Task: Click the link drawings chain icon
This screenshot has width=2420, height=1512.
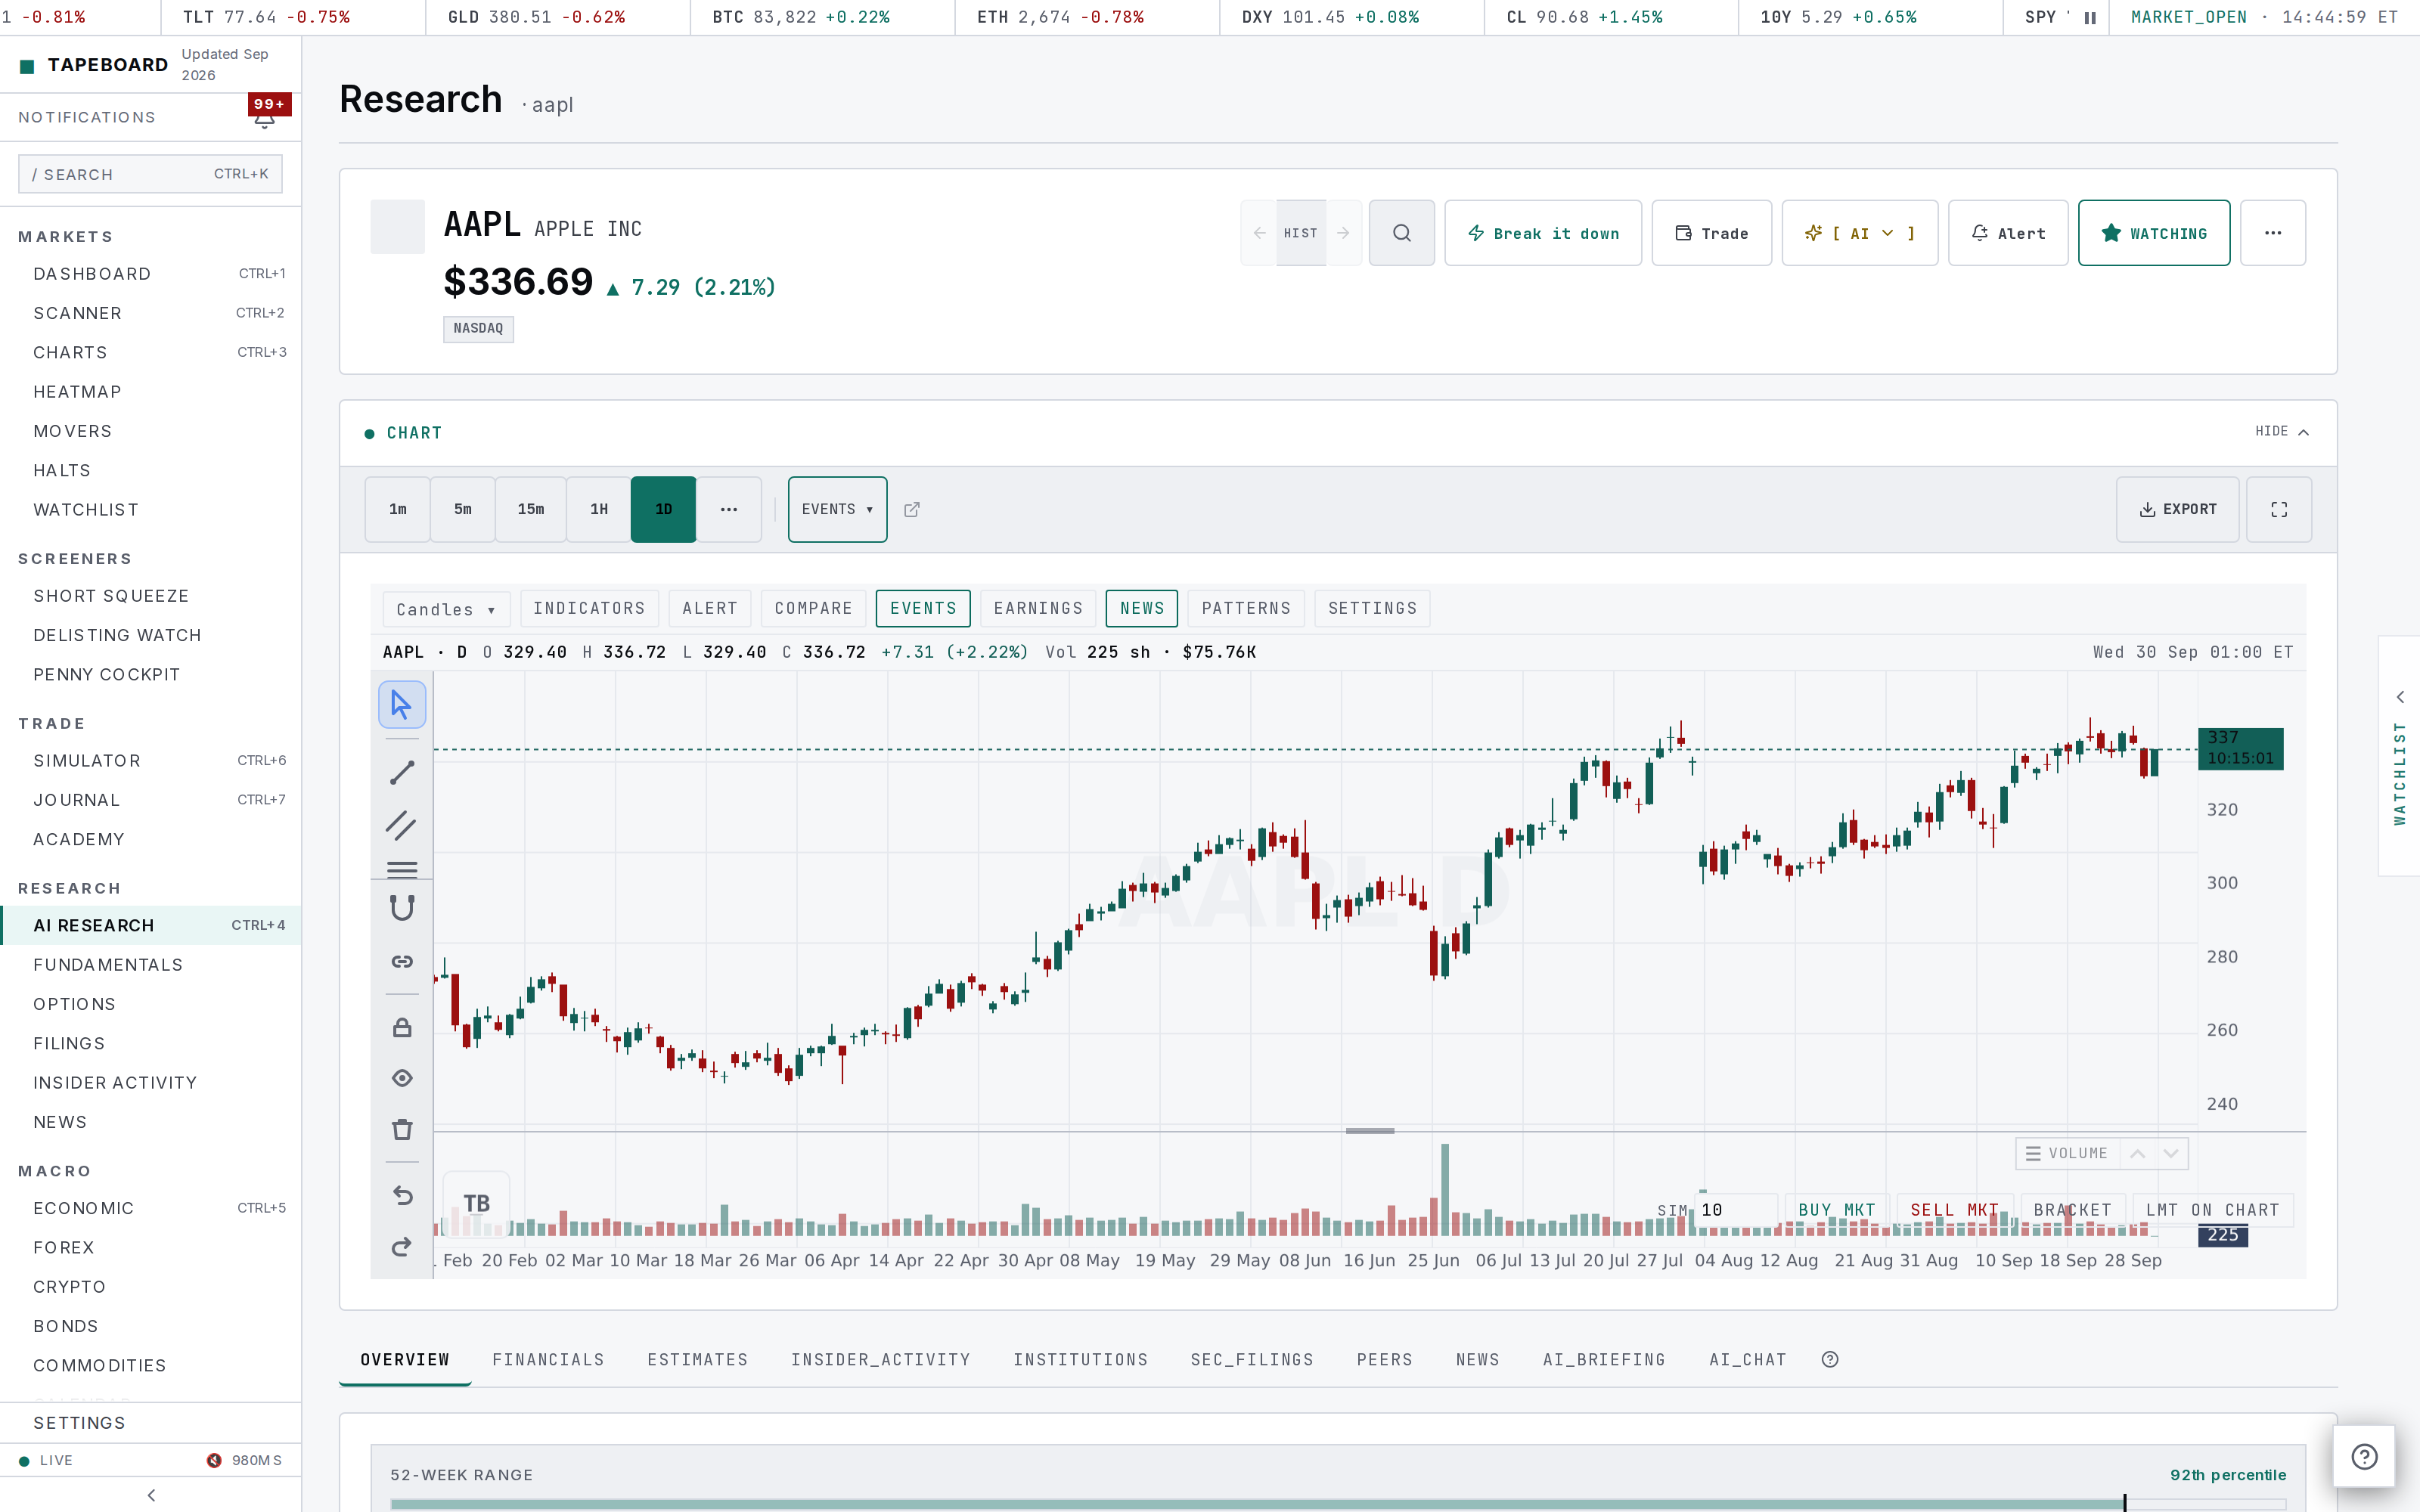Action: point(402,961)
